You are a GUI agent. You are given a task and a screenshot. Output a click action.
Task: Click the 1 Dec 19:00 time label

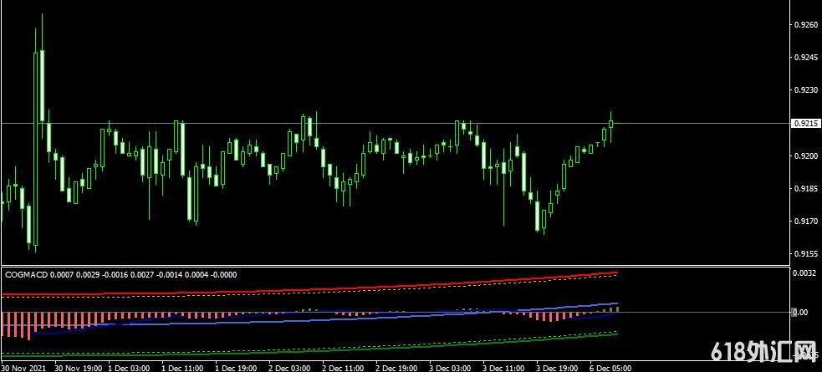tap(236, 368)
